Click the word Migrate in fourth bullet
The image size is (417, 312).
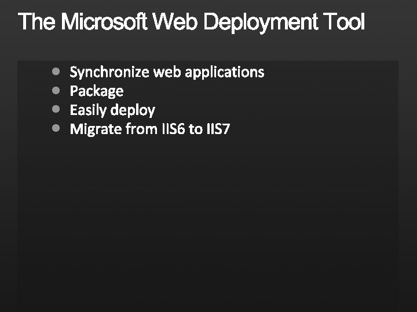tap(95, 129)
